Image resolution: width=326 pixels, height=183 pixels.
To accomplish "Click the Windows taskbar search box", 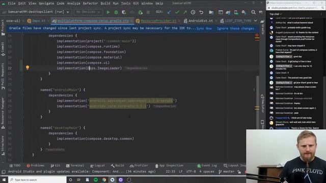I will tap(37, 179).
